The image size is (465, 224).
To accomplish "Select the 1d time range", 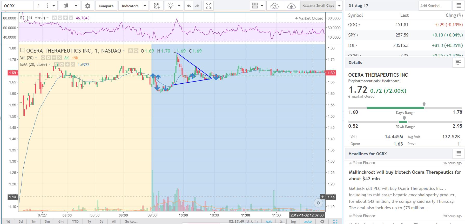I will tap(8, 221).
